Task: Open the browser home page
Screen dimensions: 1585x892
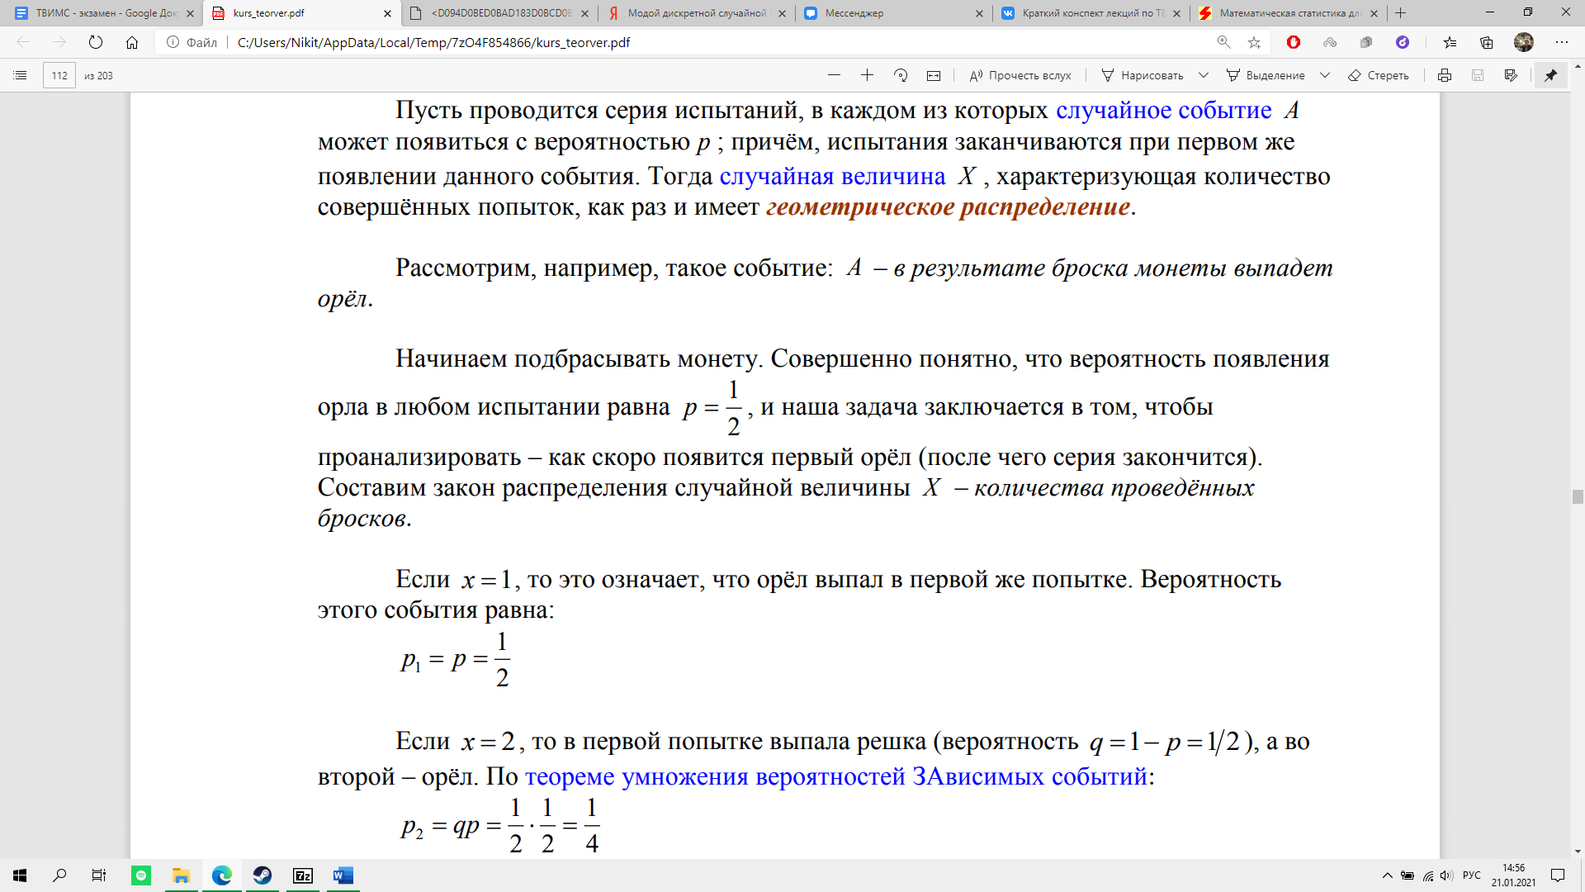Action: 132,42
